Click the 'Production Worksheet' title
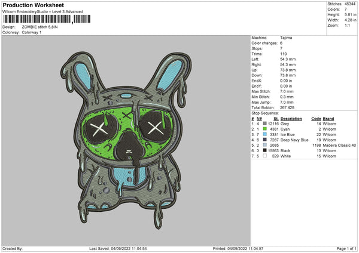The width and height of the screenshot is (359, 253). [33, 5]
